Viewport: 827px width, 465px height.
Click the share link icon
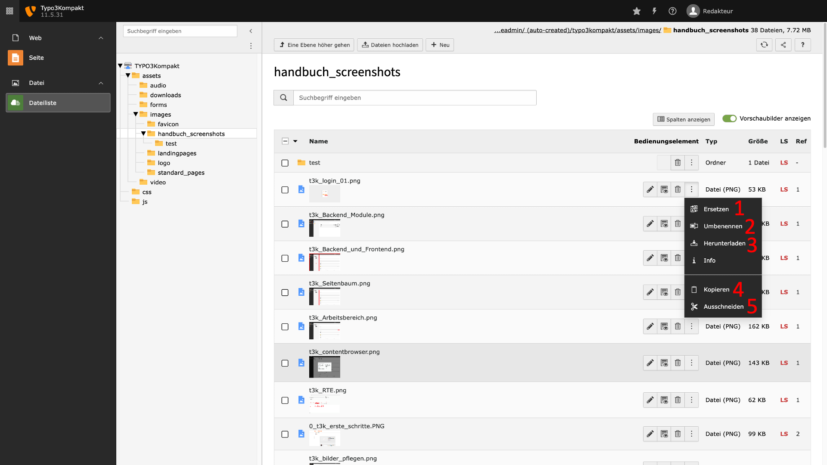pos(783,45)
